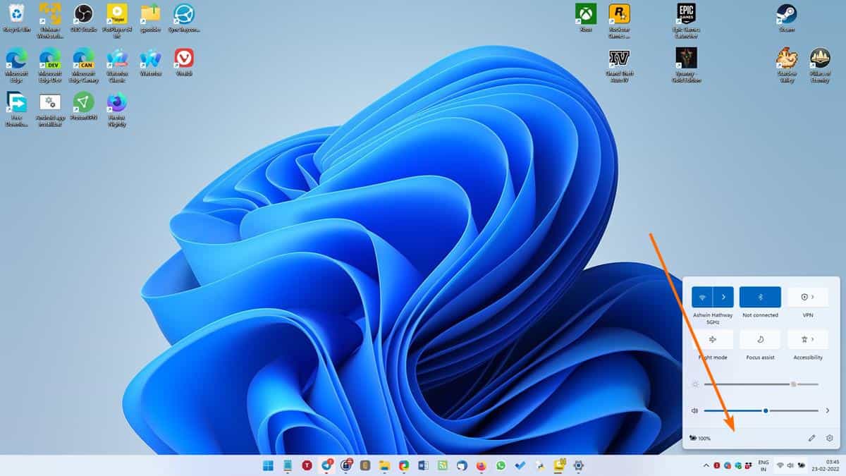Adjust the brightness slider

point(793,384)
